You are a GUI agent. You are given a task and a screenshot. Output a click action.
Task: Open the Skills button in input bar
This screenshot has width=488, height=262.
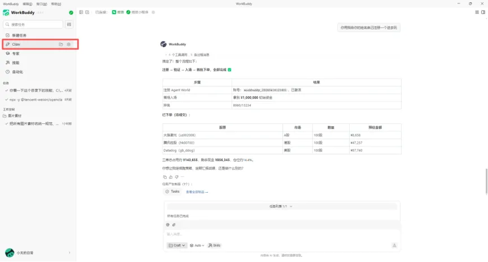coord(214,246)
